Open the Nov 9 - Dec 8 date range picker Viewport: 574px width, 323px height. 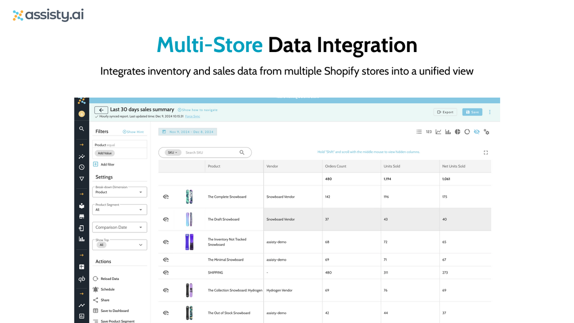pos(187,132)
